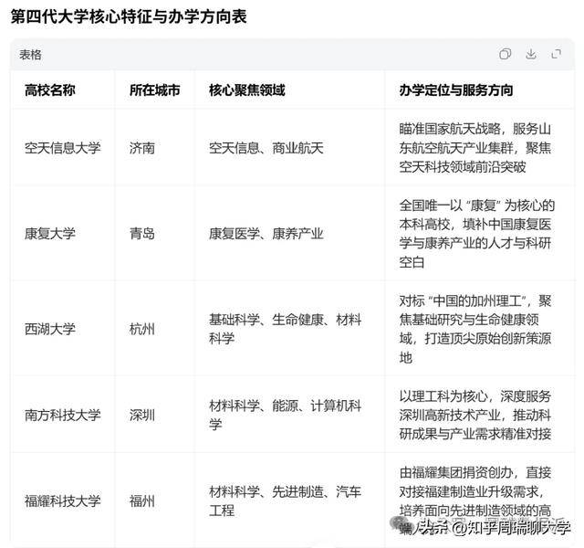Click the expand table fullscreen icon

pos(557,55)
